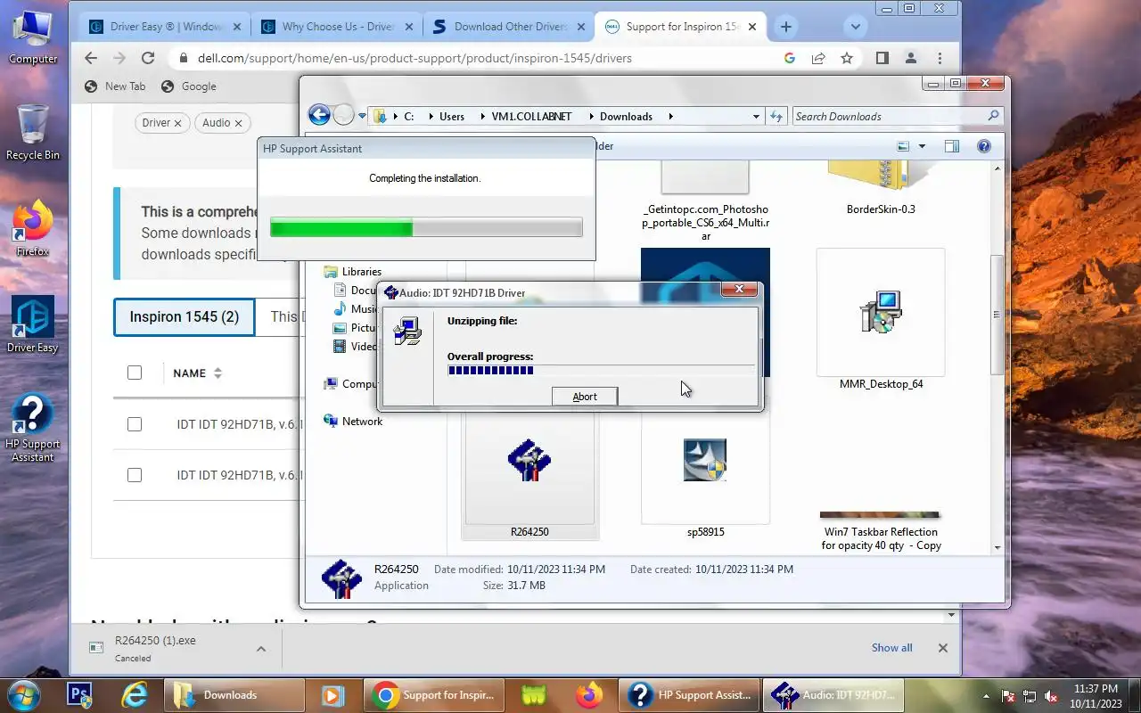The image size is (1141, 713).
Task: Click Show all downloads
Action: 891,648
